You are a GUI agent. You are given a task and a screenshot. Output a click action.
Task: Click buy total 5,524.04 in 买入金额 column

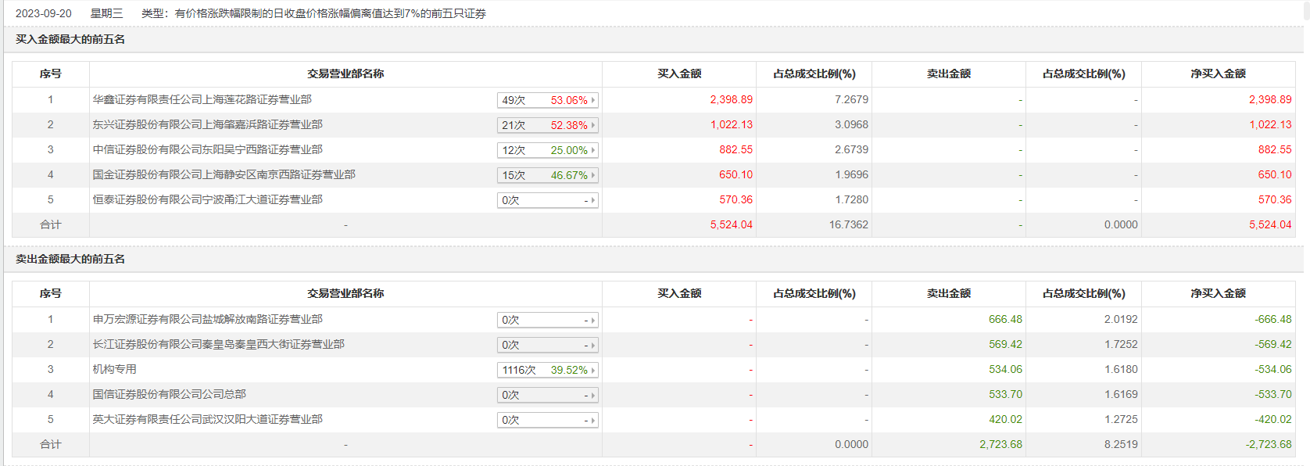[731, 224]
